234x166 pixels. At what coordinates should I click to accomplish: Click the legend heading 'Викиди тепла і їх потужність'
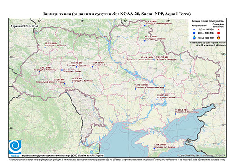[207, 21]
